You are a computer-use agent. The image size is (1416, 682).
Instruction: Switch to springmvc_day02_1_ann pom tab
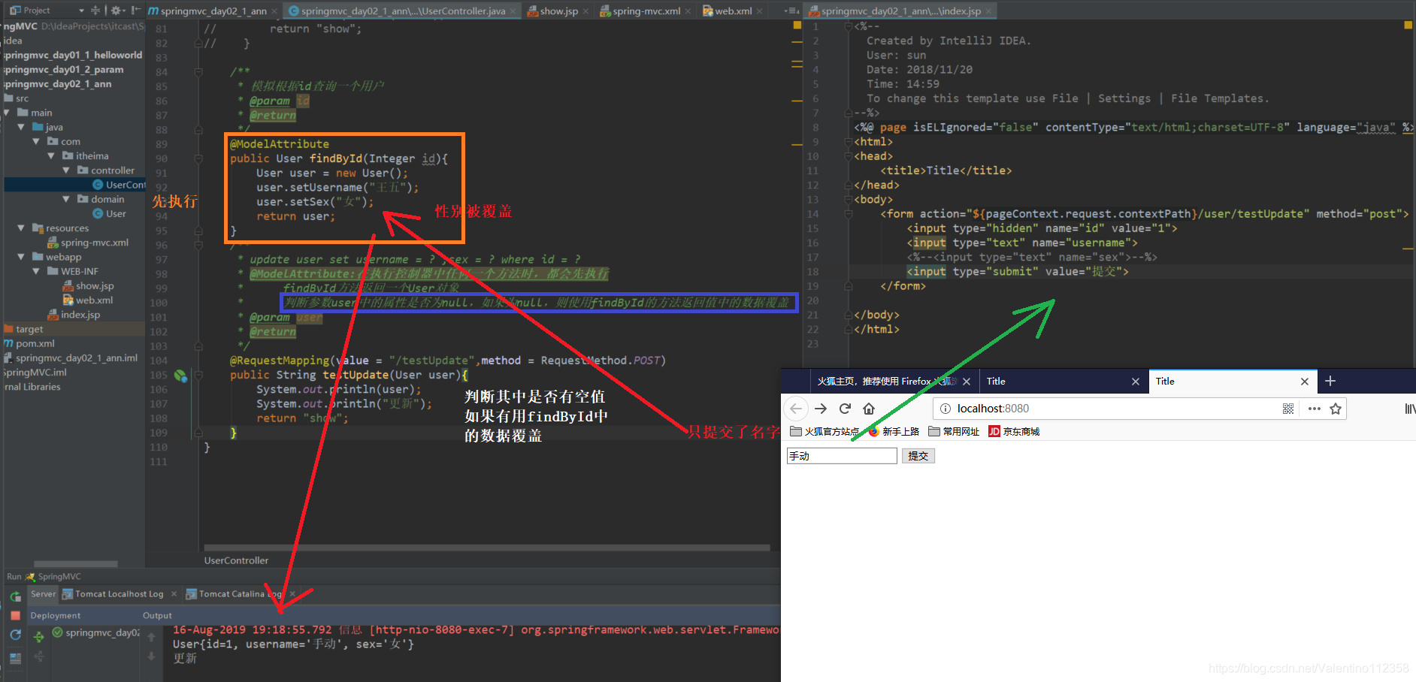click(x=213, y=11)
